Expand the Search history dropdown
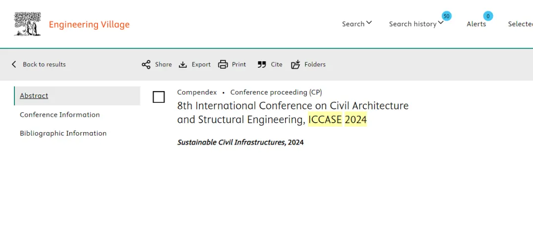The height and width of the screenshot is (236, 533). pos(416,24)
